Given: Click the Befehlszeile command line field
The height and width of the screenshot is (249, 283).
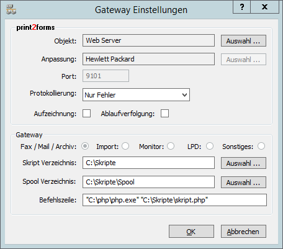Looking at the screenshot, I should click(x=174, y=200).
